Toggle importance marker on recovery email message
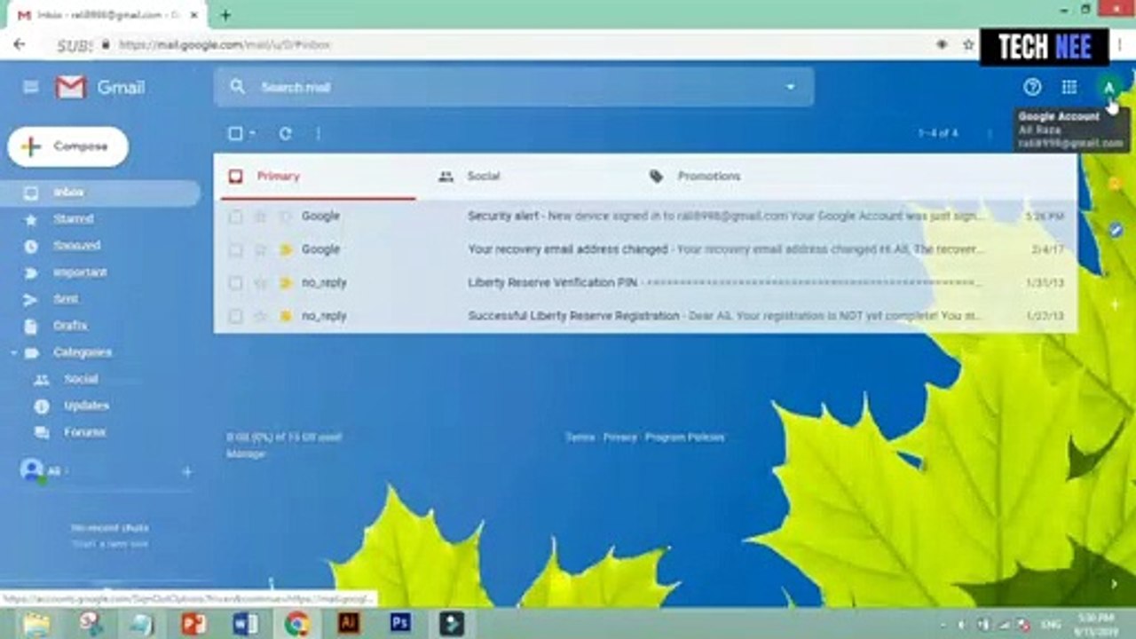 285,249
